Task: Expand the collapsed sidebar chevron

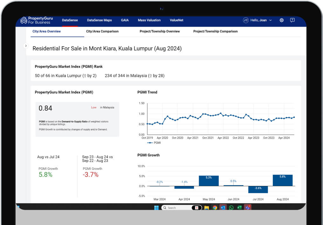Action: tap(26, 46)
